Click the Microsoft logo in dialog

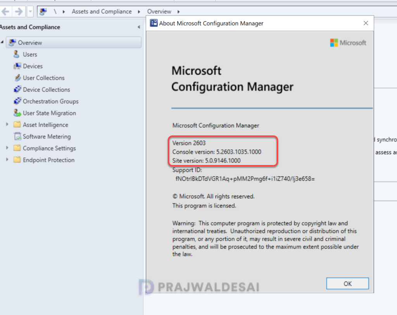348,43
